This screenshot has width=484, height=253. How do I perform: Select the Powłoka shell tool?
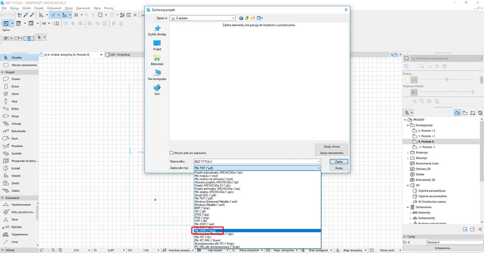pos(19,146)
